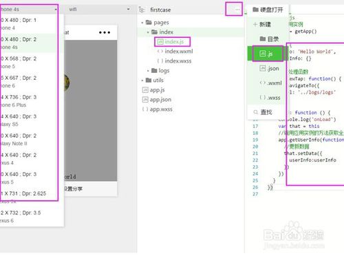Click the .wxss braces icon in the menu
344x258 pixels.
pyautogui.click(x=263, y=98)
